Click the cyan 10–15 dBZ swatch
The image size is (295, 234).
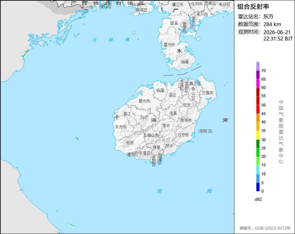pos(258,170)
